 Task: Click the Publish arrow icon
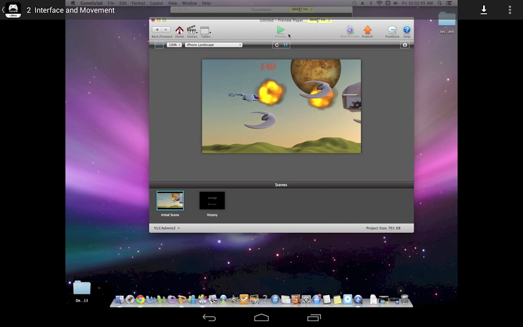point(367,30)
